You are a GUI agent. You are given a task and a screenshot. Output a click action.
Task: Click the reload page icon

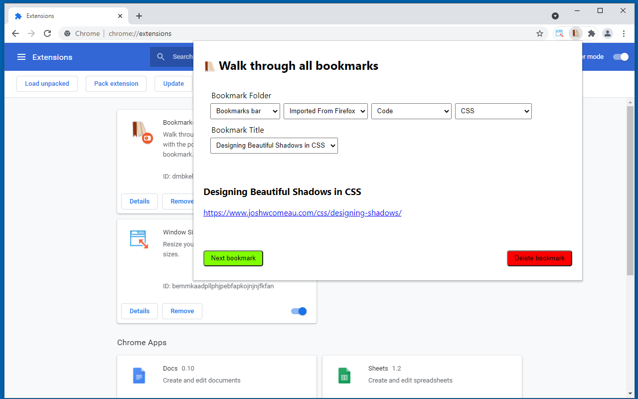47,33
